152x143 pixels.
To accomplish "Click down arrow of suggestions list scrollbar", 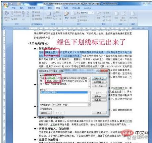I will point(89,101).
